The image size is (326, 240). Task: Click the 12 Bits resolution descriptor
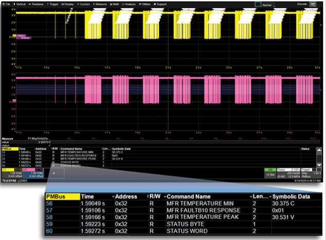270,174
